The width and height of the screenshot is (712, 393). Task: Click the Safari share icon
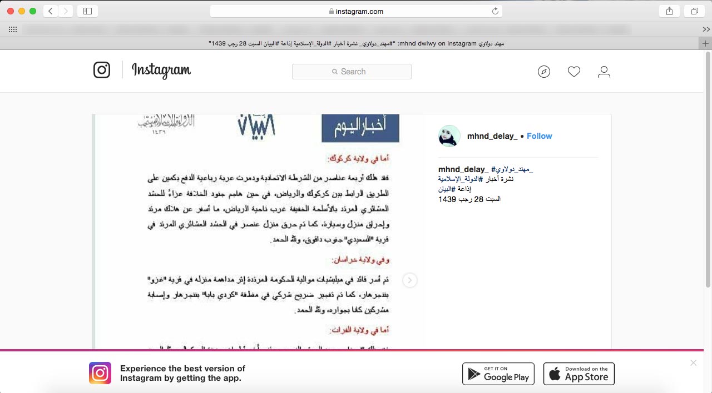[669, 11]
